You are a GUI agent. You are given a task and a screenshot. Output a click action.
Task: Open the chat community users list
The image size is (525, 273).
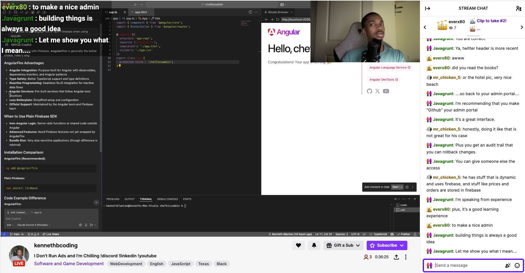518,8
